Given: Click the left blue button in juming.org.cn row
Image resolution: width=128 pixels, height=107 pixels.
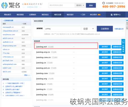Looking at the screenshot, I should pos(105,52).
